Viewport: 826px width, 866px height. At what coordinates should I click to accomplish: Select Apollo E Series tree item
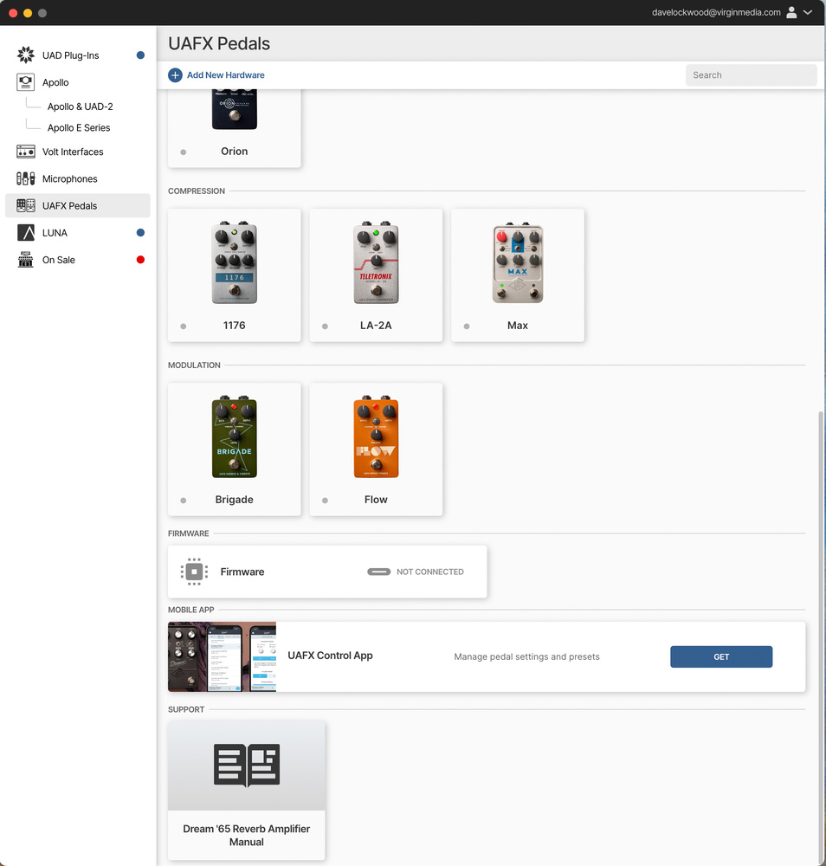79,127
